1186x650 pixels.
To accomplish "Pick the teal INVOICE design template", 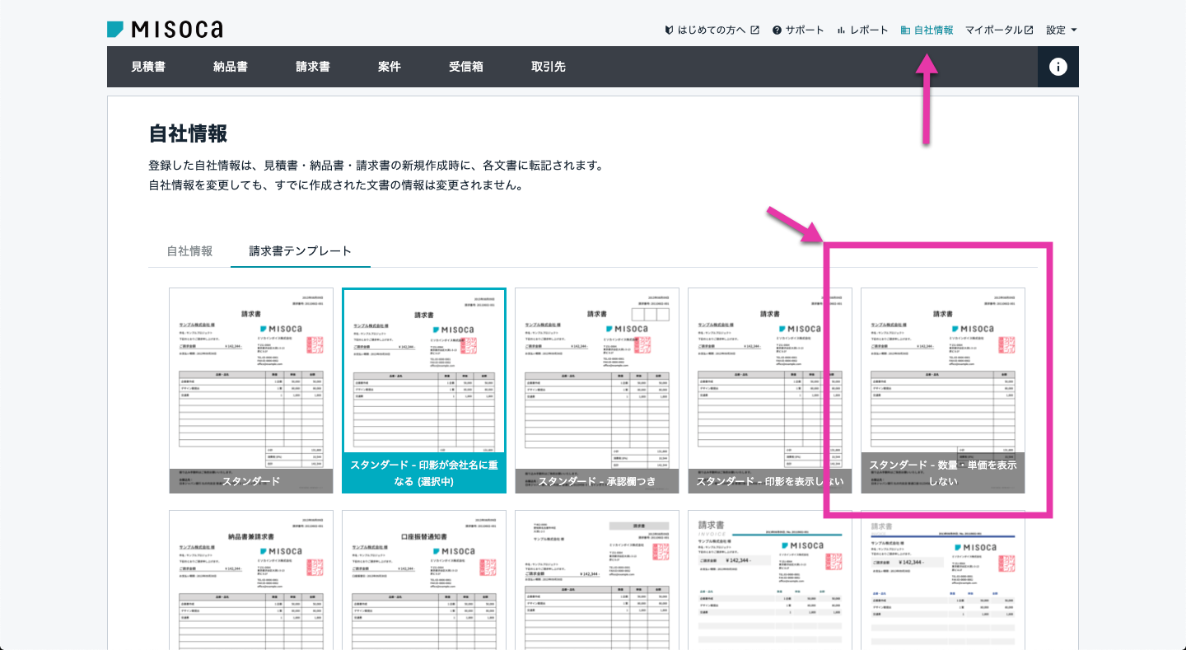I will [770, 580].
